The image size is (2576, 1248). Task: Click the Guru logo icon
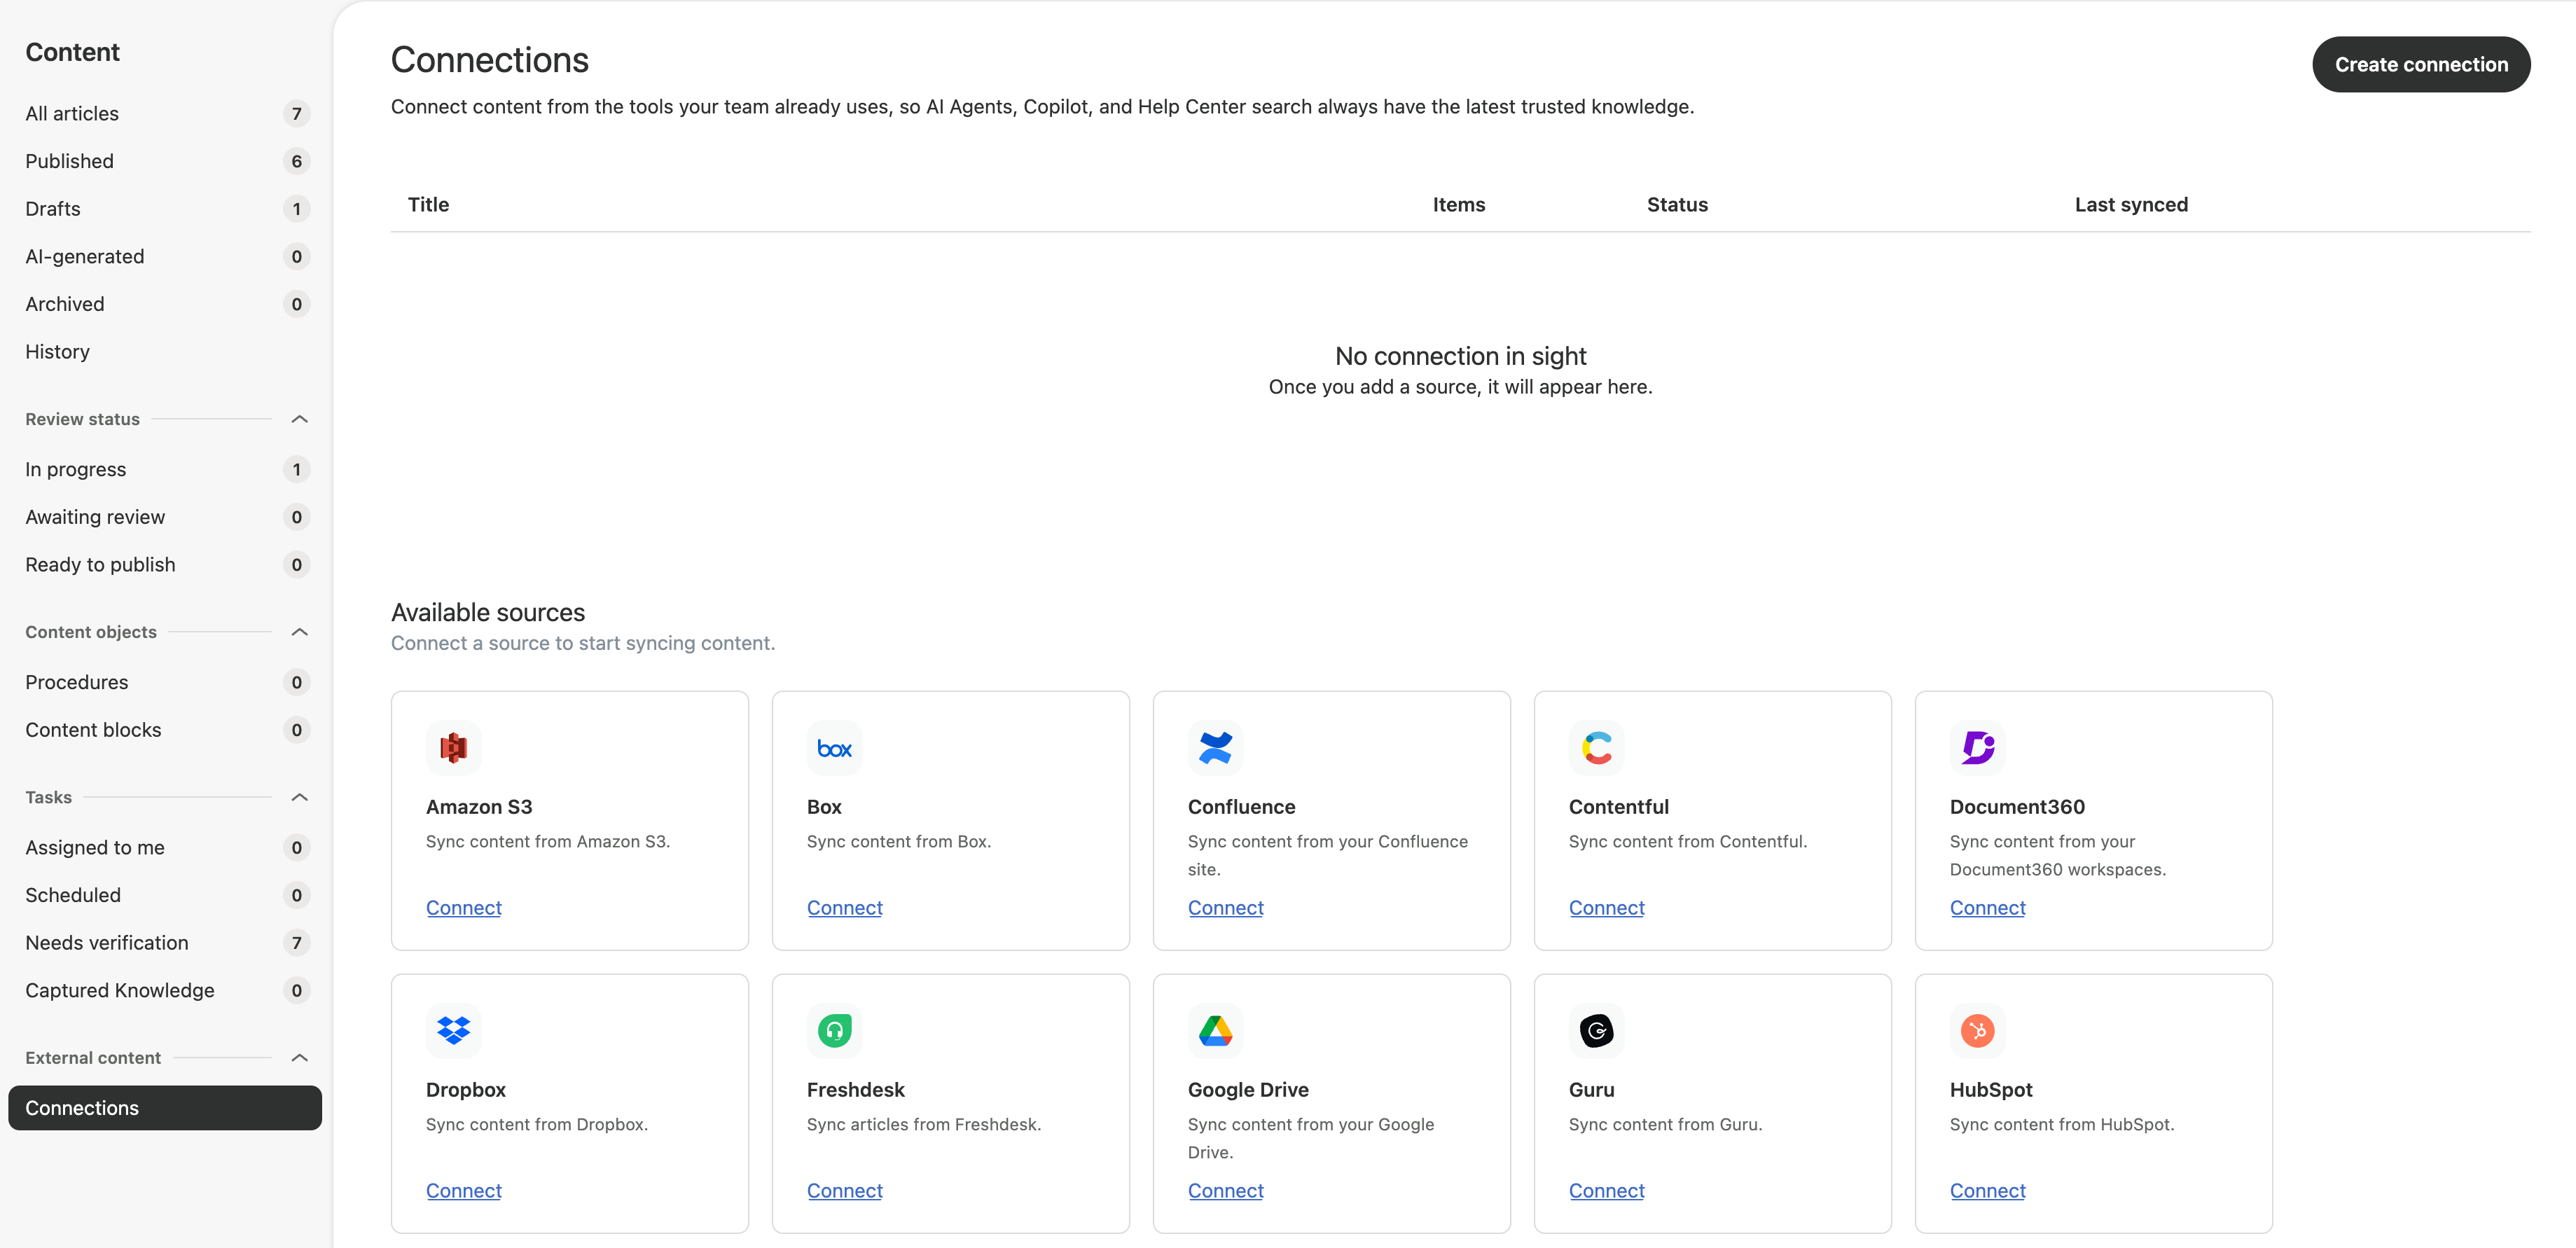coord(1596,1030)
